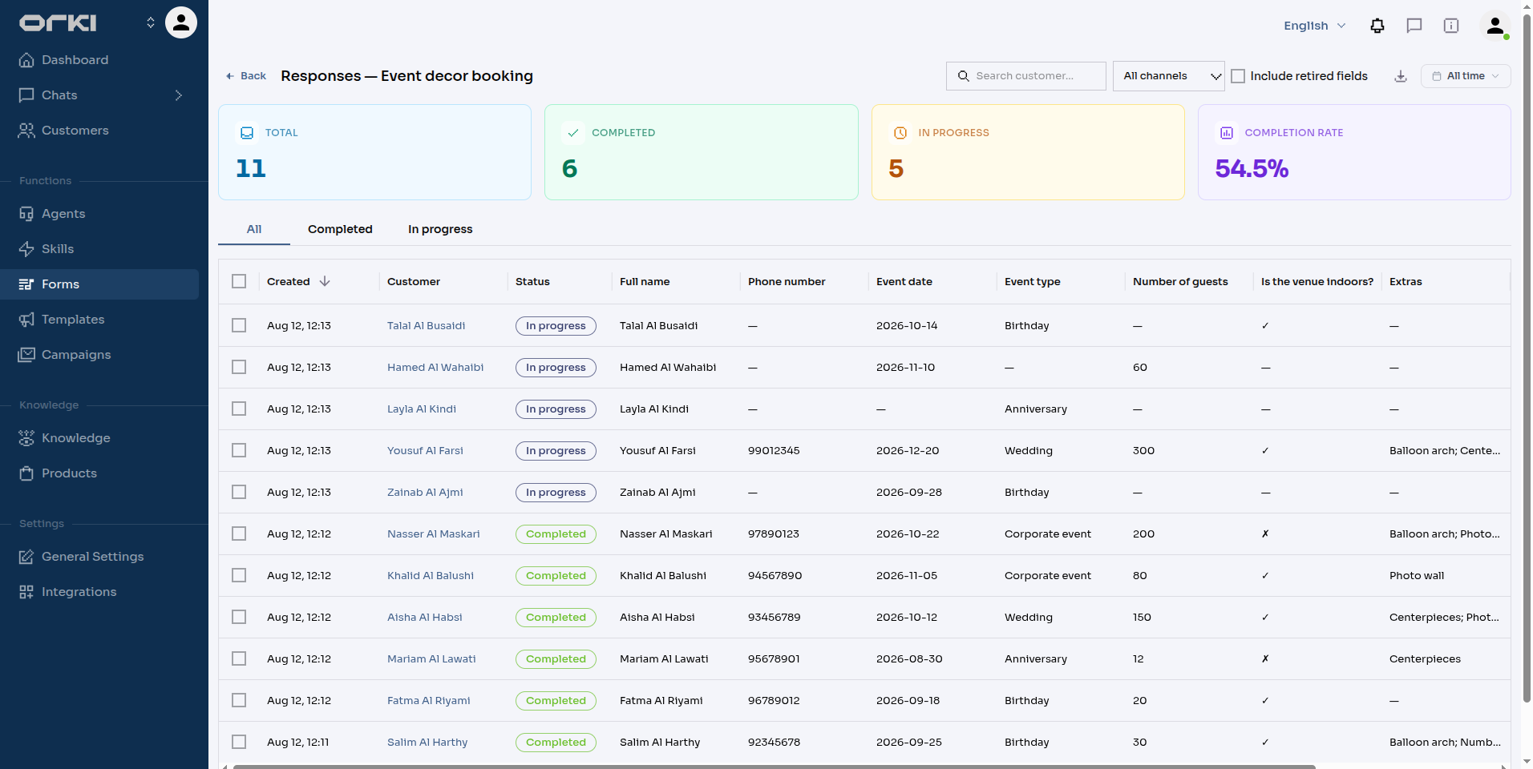Sort by Created using arrow icon

point(325,281)
